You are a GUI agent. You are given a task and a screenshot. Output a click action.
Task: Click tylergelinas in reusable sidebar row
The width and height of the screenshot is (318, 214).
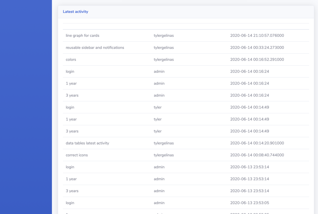pyautogui.click(x=164, y=48)
